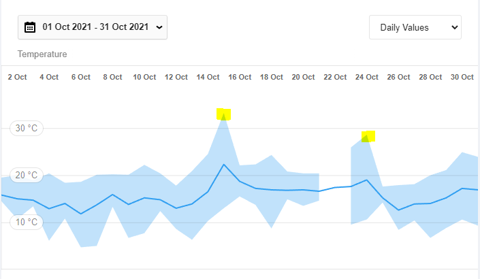The image size is (480, 279).
Task: Click the Temperature chart title
Action: [42, 54]
